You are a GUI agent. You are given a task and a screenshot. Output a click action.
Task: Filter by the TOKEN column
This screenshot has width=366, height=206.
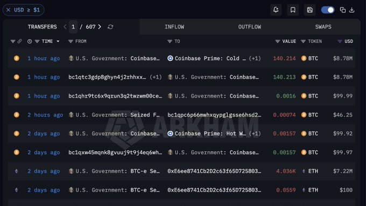(303, 41)
